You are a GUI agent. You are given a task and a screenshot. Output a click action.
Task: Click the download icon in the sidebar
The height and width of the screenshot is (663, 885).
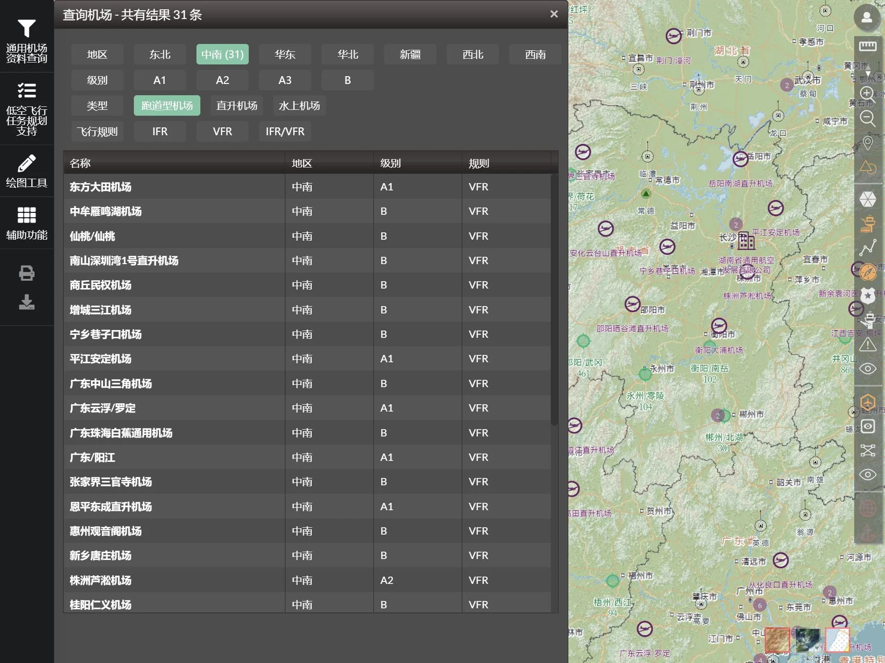[x=26, y=302]
